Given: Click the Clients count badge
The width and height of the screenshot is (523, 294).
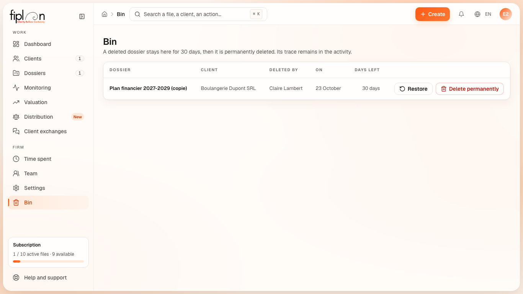Looking at the screenshot, I should [80, 59].
